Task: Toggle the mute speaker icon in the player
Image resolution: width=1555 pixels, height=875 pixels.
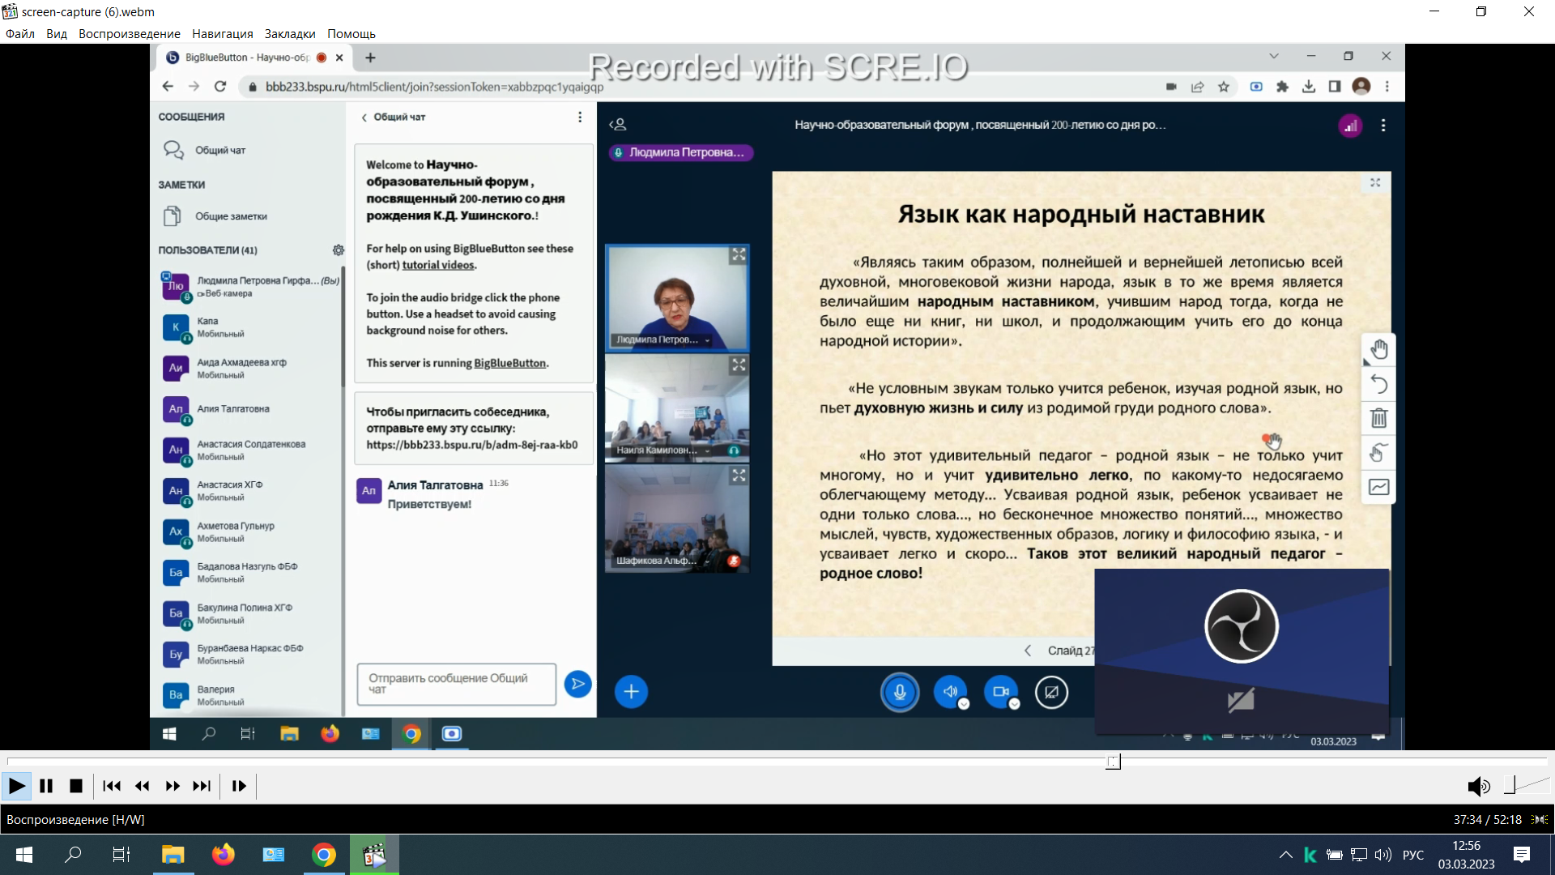Action: click(1478, 786)
